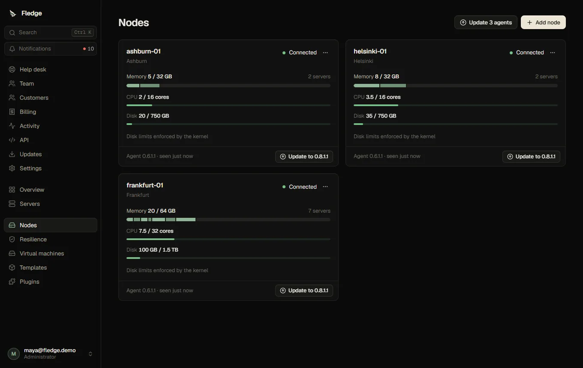Image resolution: width=583 pixels, height=368 pixels.
Task: Click the Activity pulse icon
Action: pyautogui.click(x=12, y=126)
